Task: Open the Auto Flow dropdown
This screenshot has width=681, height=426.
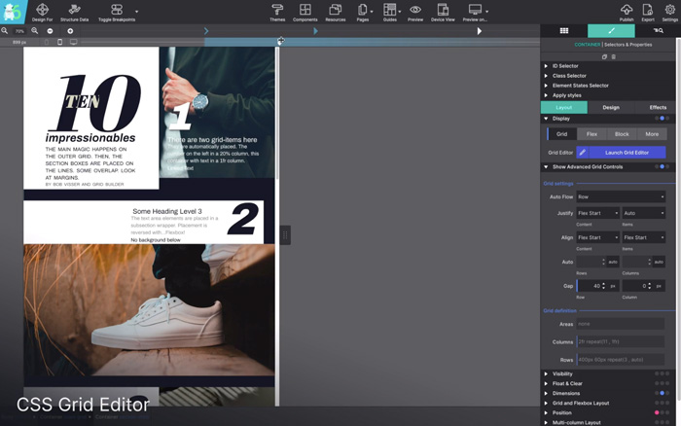Action: tap(621, 196)
